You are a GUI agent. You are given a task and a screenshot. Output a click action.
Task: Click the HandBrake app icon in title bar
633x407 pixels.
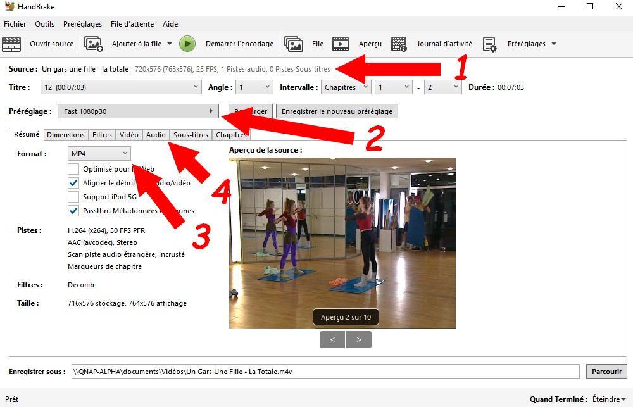pos(9,7)
